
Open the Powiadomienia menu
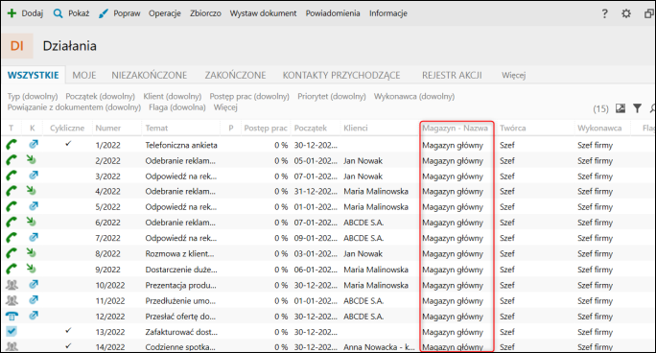(333, 13)
